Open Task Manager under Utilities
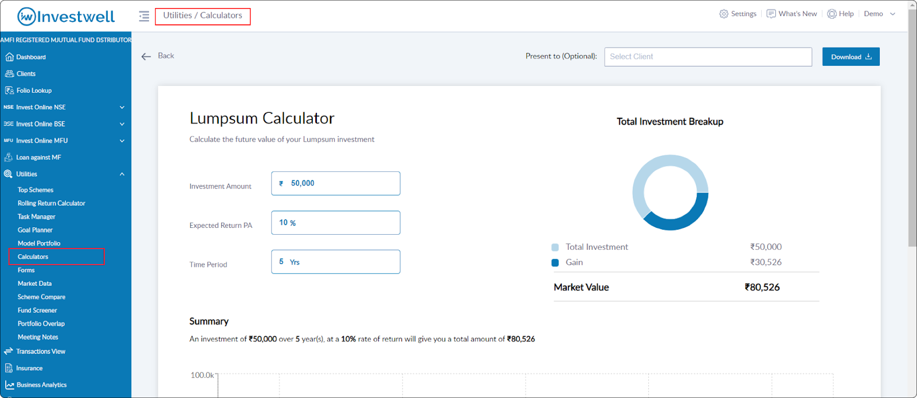 (x=36, y=216)
